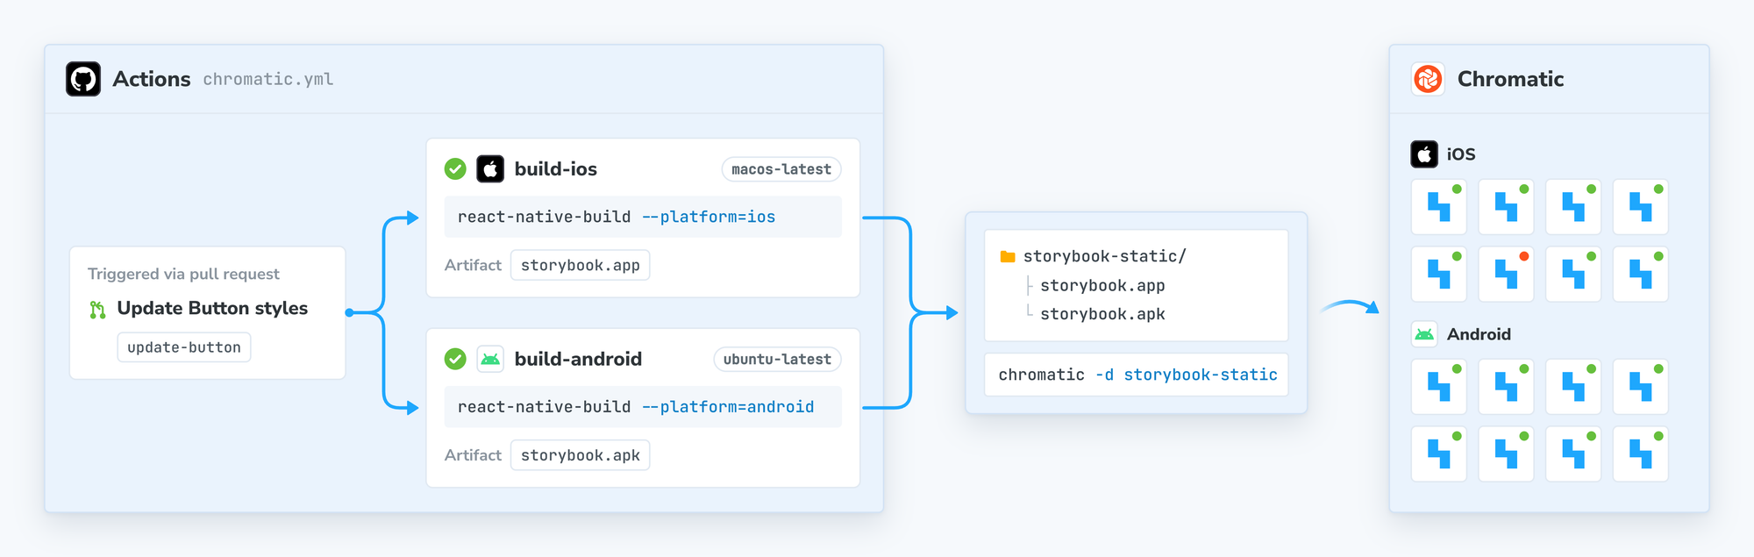Click the build-ios job title
The width and height of the screenshot is (1754, 557).
coord(556,168)
